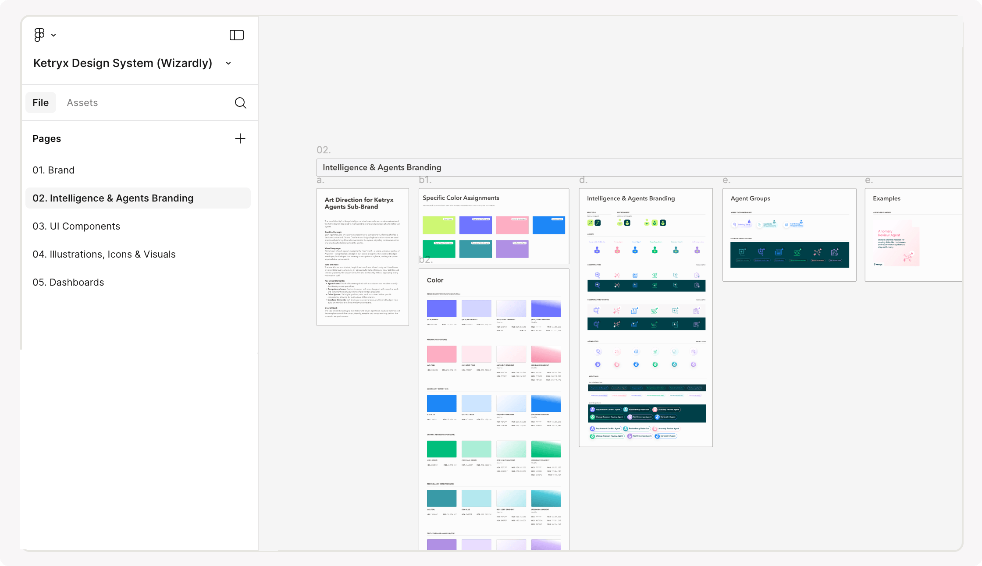Open the Figma main menu logo

coord(39,35)
